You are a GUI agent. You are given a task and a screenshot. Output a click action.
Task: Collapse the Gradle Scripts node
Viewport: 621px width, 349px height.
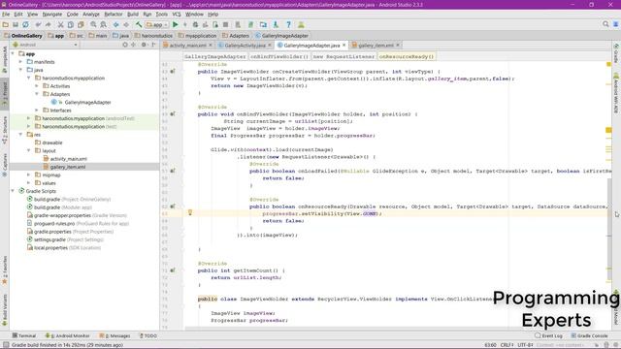(x=13, y=191)
